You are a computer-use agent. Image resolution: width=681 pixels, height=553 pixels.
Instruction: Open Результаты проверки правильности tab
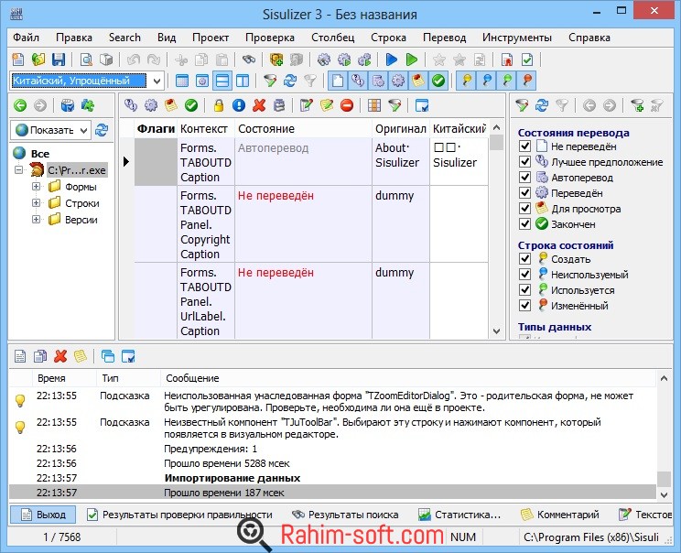coord(179,515)
